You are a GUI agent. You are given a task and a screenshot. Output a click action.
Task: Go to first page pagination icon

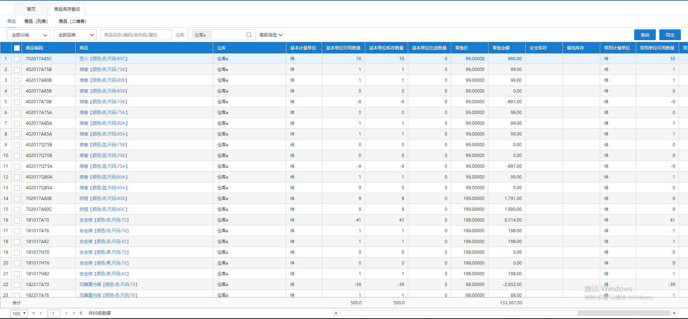coord(33,313)
